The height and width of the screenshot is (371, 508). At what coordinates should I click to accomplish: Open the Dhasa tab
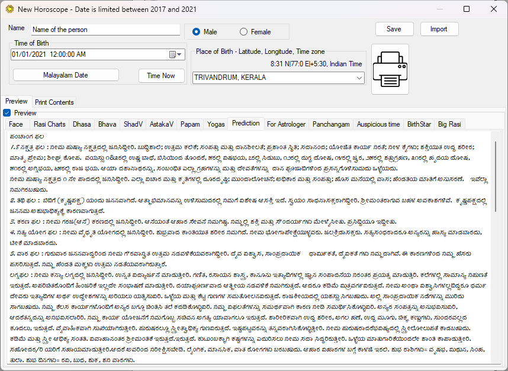pyautogui.click(x=82, y=124)
